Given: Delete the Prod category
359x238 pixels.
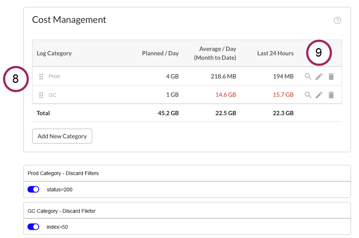Looking at the screenshot, I should pyautogui.click(x=331, y=76).
